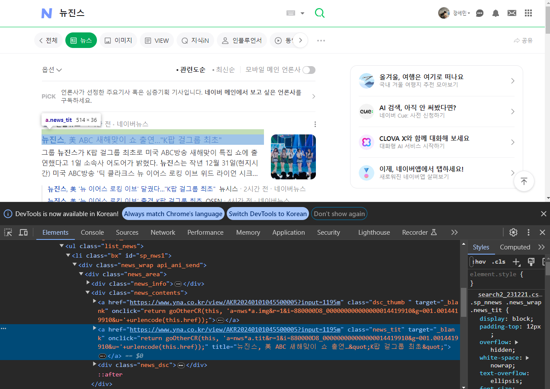
Task: Toggle the device toolbar icon
Action: click(23, 233)
